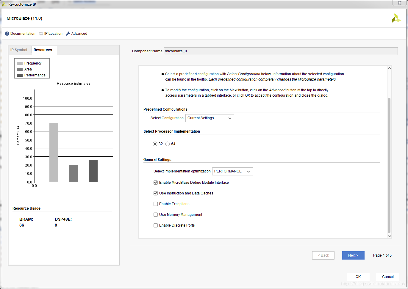Click the scroll down arrow in settings panel
The height and width of the screenshot is (289, 408).
[x=389, y=236]
